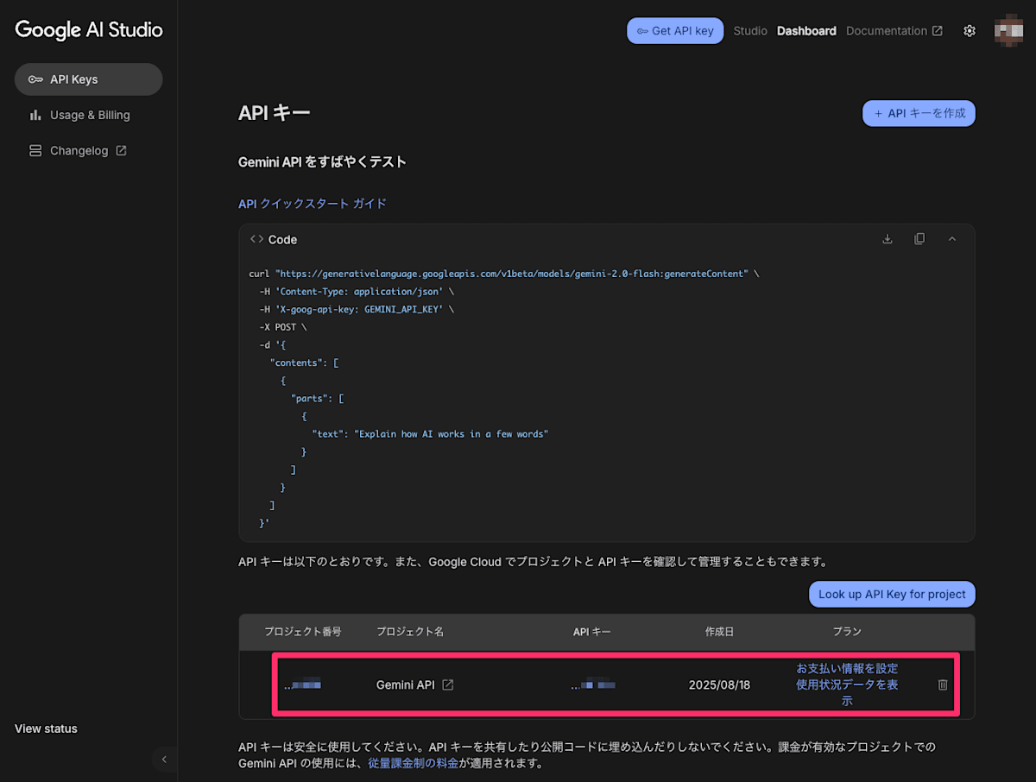
Task: Click the プラン column header
Action: pyautogui.click(x=847, y=632)
